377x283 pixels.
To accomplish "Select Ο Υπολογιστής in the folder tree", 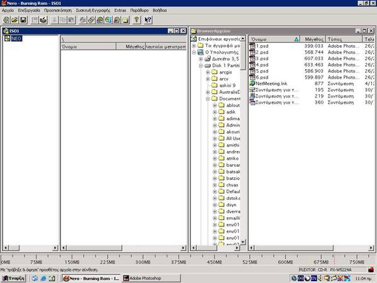I will coord(222,52).
